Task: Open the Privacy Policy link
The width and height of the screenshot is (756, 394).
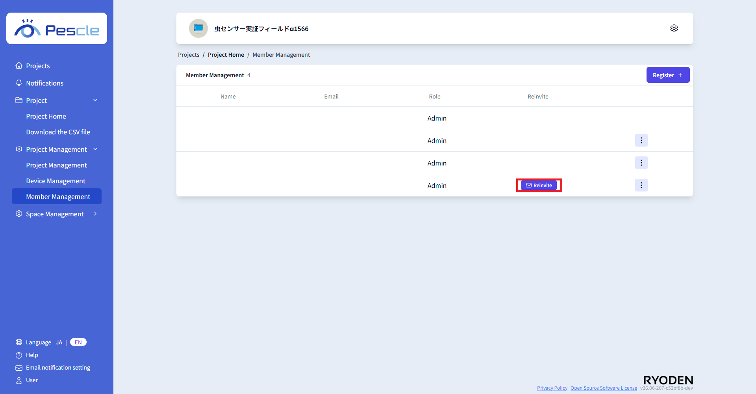Action: tap(552, 388)
